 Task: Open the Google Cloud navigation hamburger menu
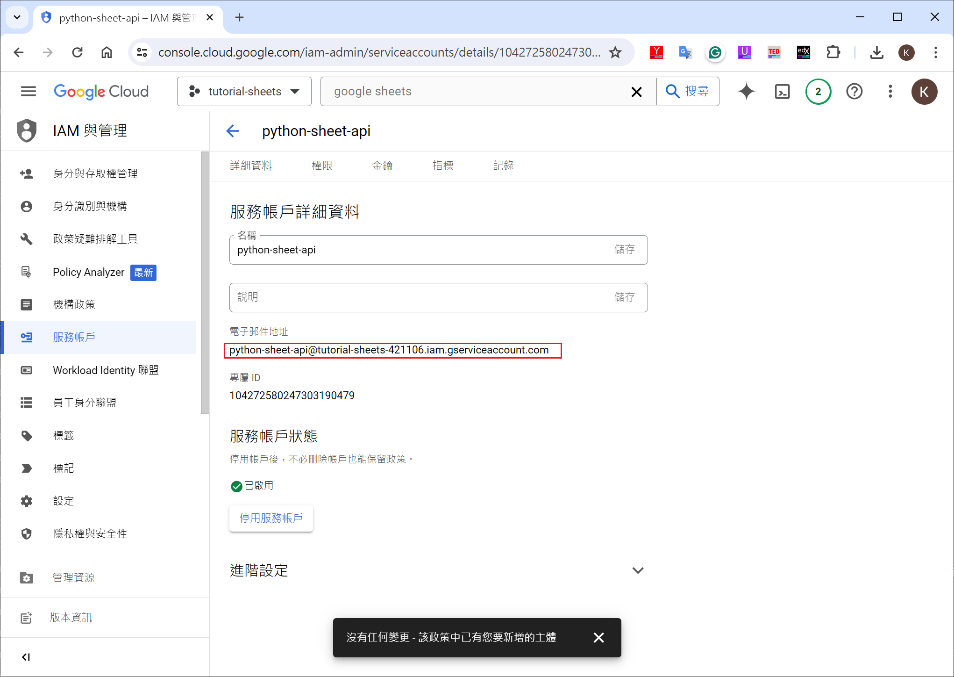point(28,91)
